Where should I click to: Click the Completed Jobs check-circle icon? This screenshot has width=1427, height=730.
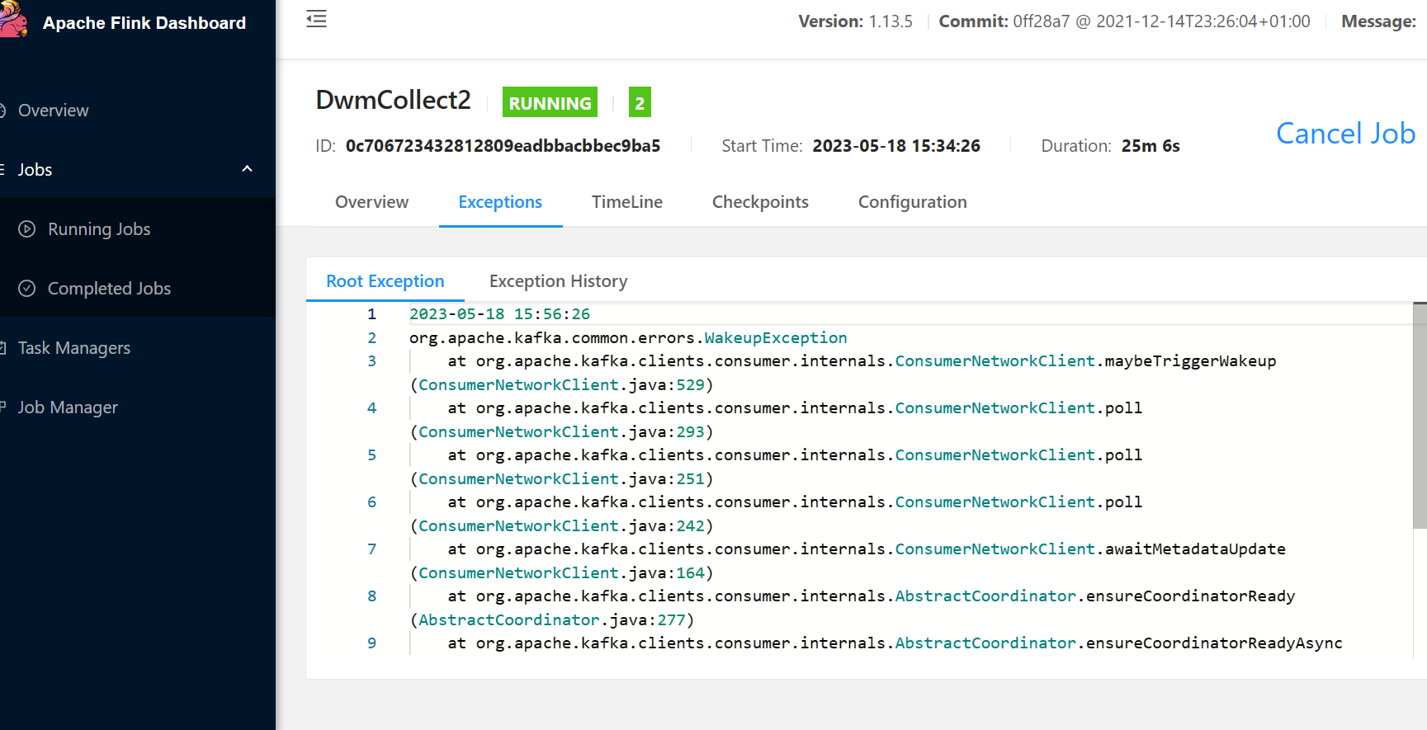(27, 289)
